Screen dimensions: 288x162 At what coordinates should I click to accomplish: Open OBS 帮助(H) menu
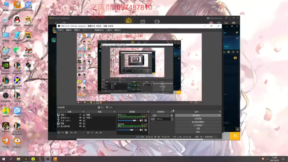117,30
